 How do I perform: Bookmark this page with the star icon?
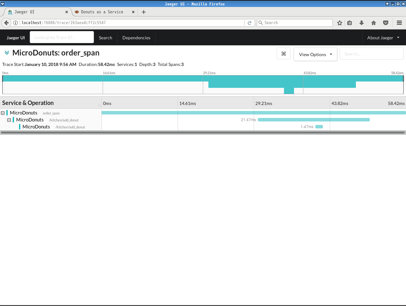340,23
